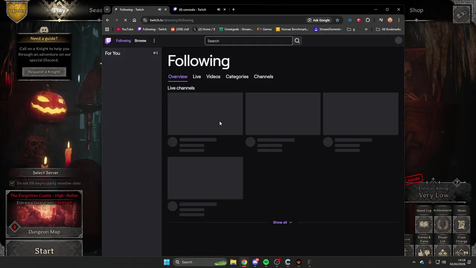This screenshot has width=476, height=268.
Task: Click the Twitch search input field
Action: tap(248, 41)
